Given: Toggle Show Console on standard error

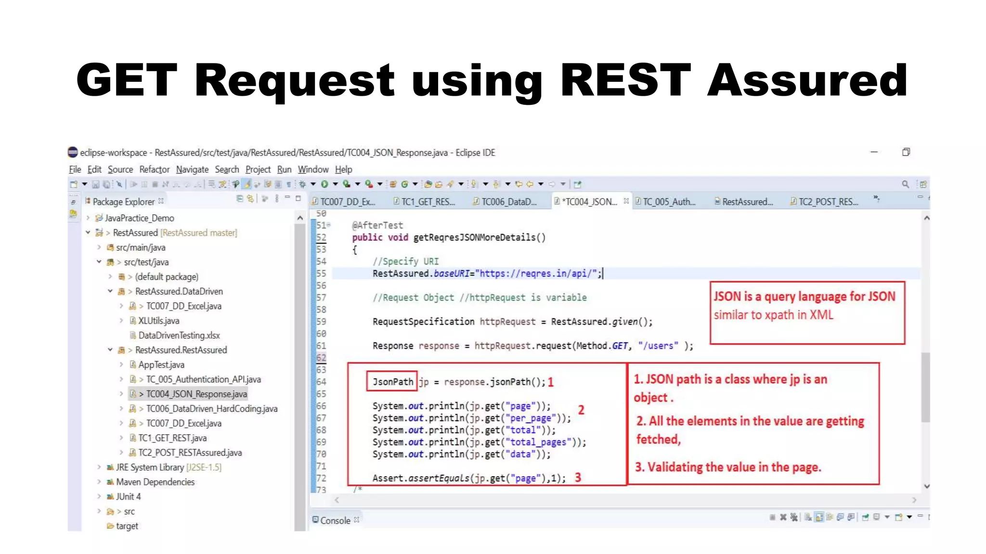Looking at the screenshot, I should tap(851, 517).
